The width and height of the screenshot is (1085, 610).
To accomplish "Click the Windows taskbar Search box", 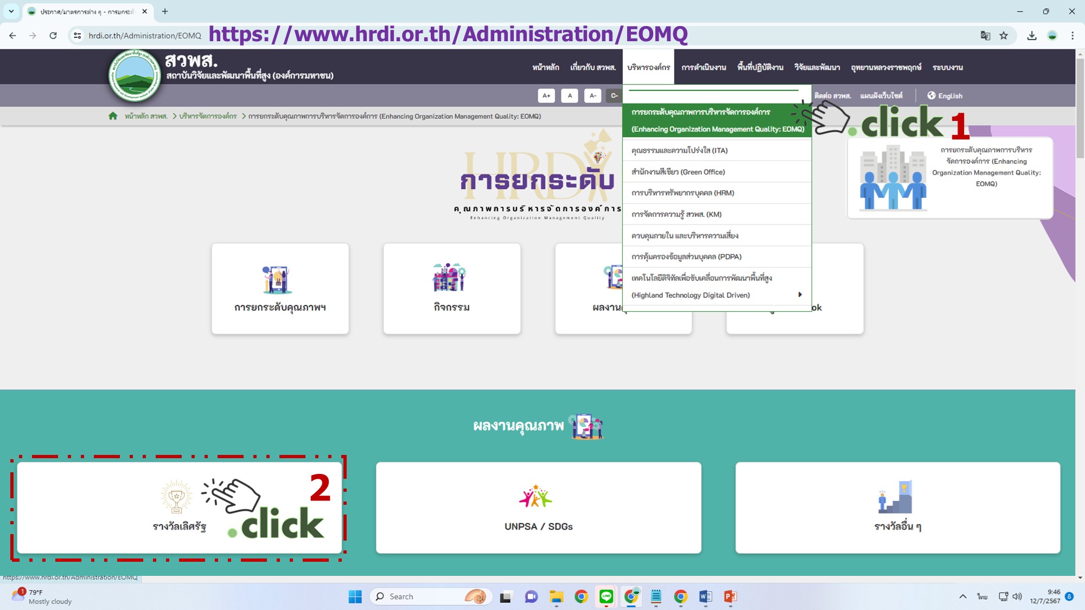I will [x=431, y=596].
